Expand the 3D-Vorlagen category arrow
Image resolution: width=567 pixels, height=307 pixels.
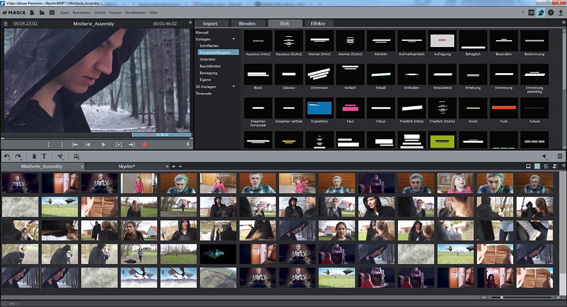[233, 87]
